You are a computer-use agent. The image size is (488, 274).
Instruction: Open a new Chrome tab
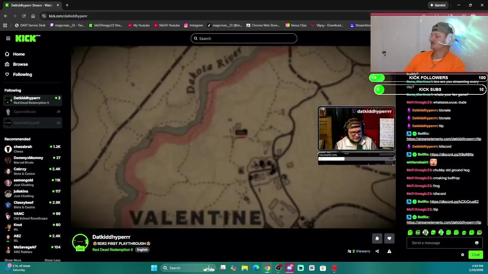67,5
